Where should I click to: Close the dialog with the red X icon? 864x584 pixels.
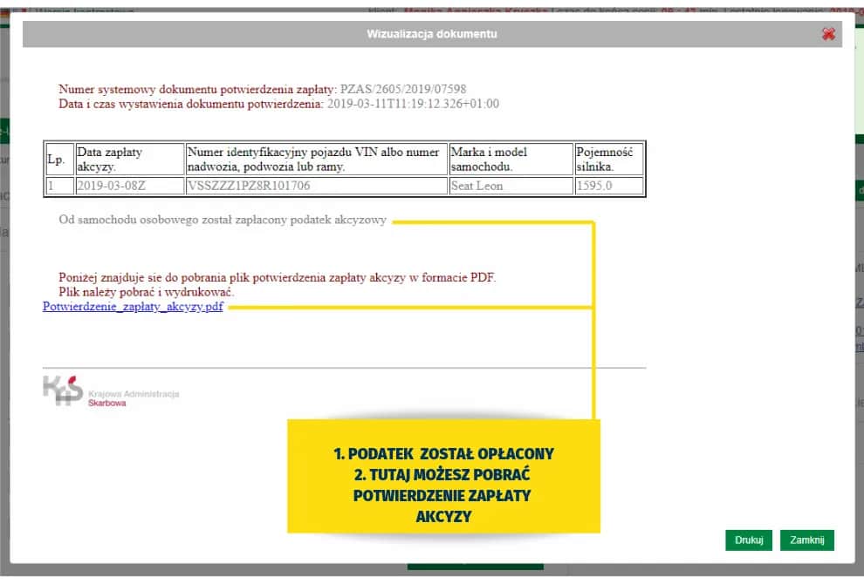pyautogui.click(x=828, y=34)
